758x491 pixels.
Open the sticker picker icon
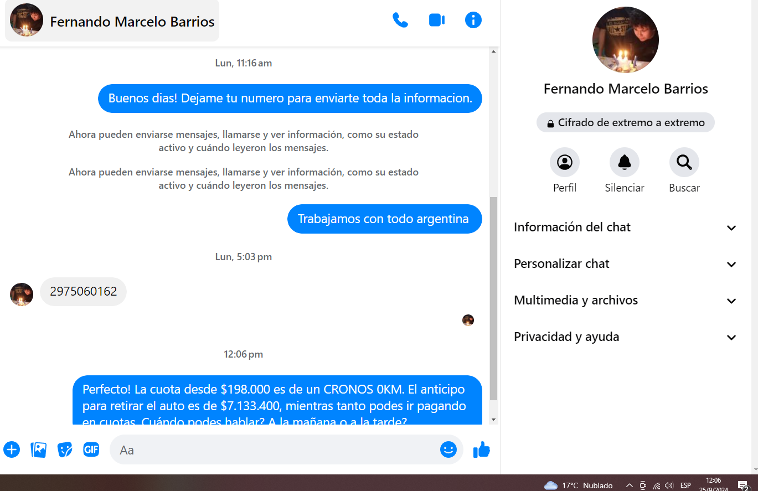coord(65,449)
